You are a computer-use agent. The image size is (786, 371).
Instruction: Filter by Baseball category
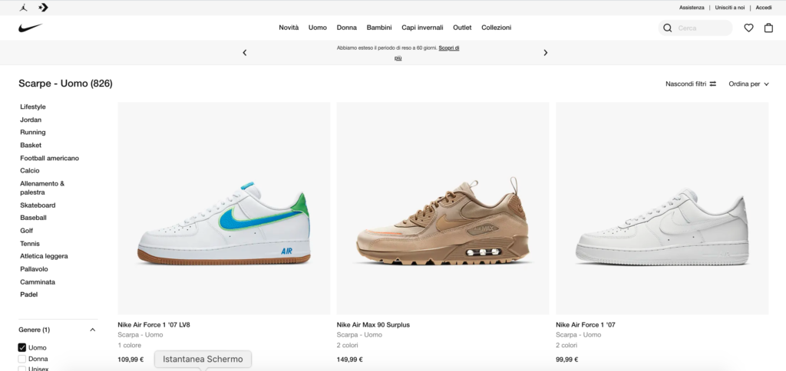[33, 218]
